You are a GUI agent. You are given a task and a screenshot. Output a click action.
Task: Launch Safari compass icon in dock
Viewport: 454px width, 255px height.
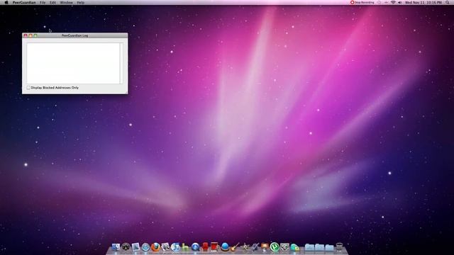click(x=145, y=247)
